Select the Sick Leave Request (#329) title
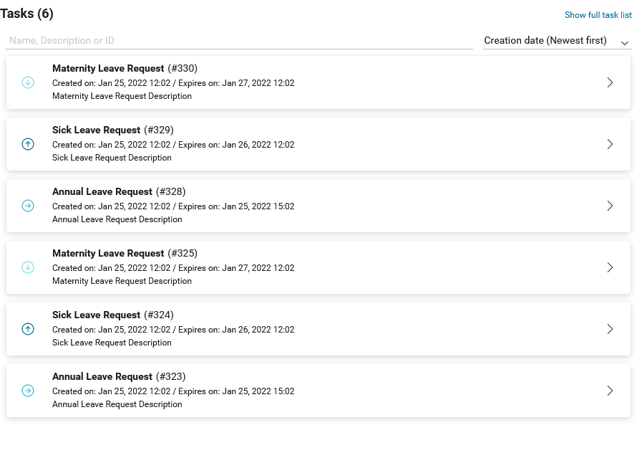The height and width of the screenshot is (458, 637). point(96,130)
